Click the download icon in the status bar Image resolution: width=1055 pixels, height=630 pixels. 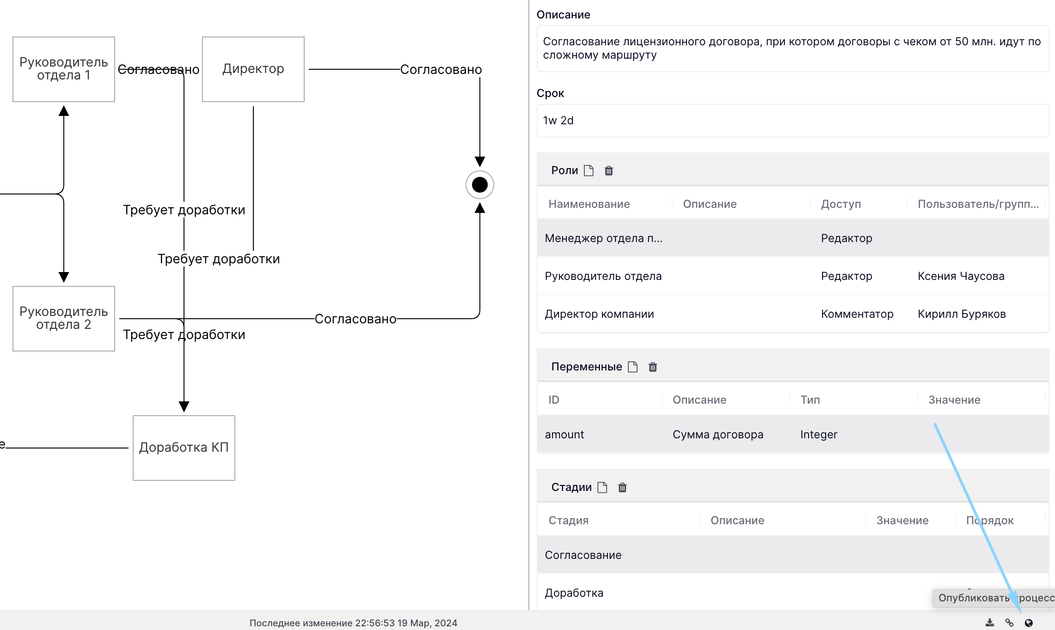pos(990,623)
